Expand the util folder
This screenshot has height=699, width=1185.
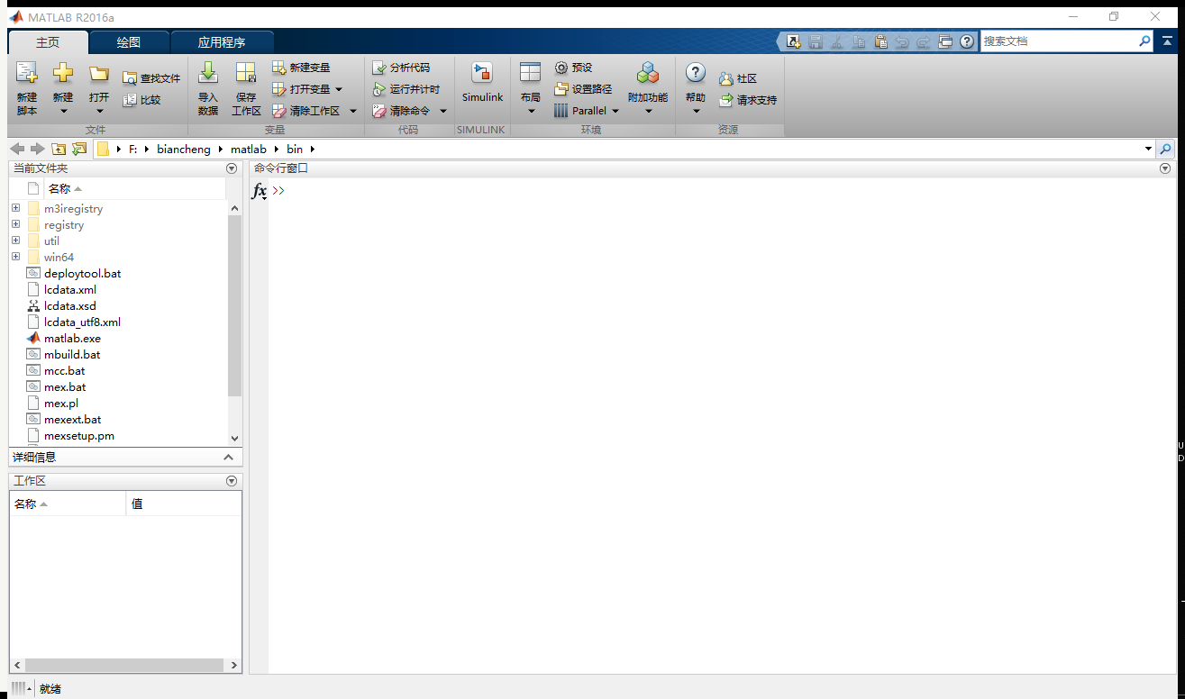tap(15, 241)
